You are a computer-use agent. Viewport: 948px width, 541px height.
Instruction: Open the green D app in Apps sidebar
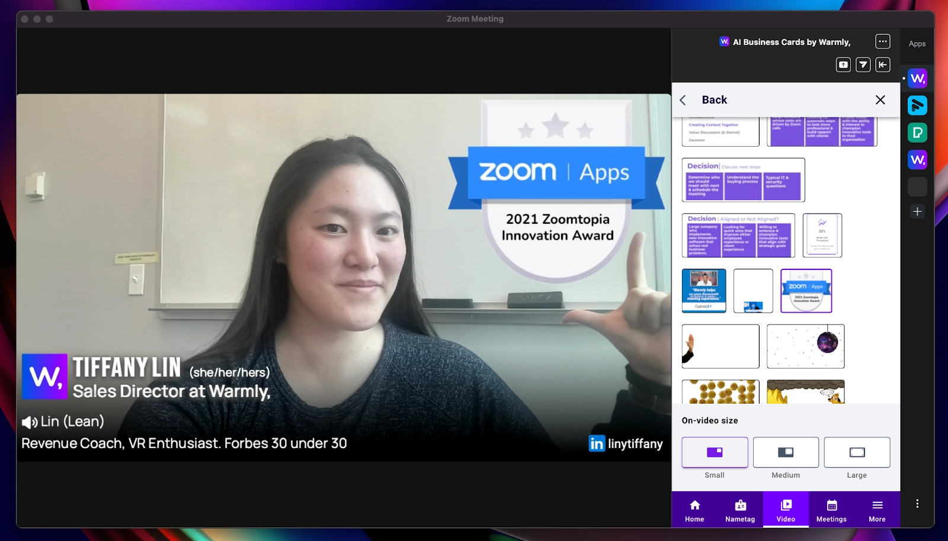917,133
